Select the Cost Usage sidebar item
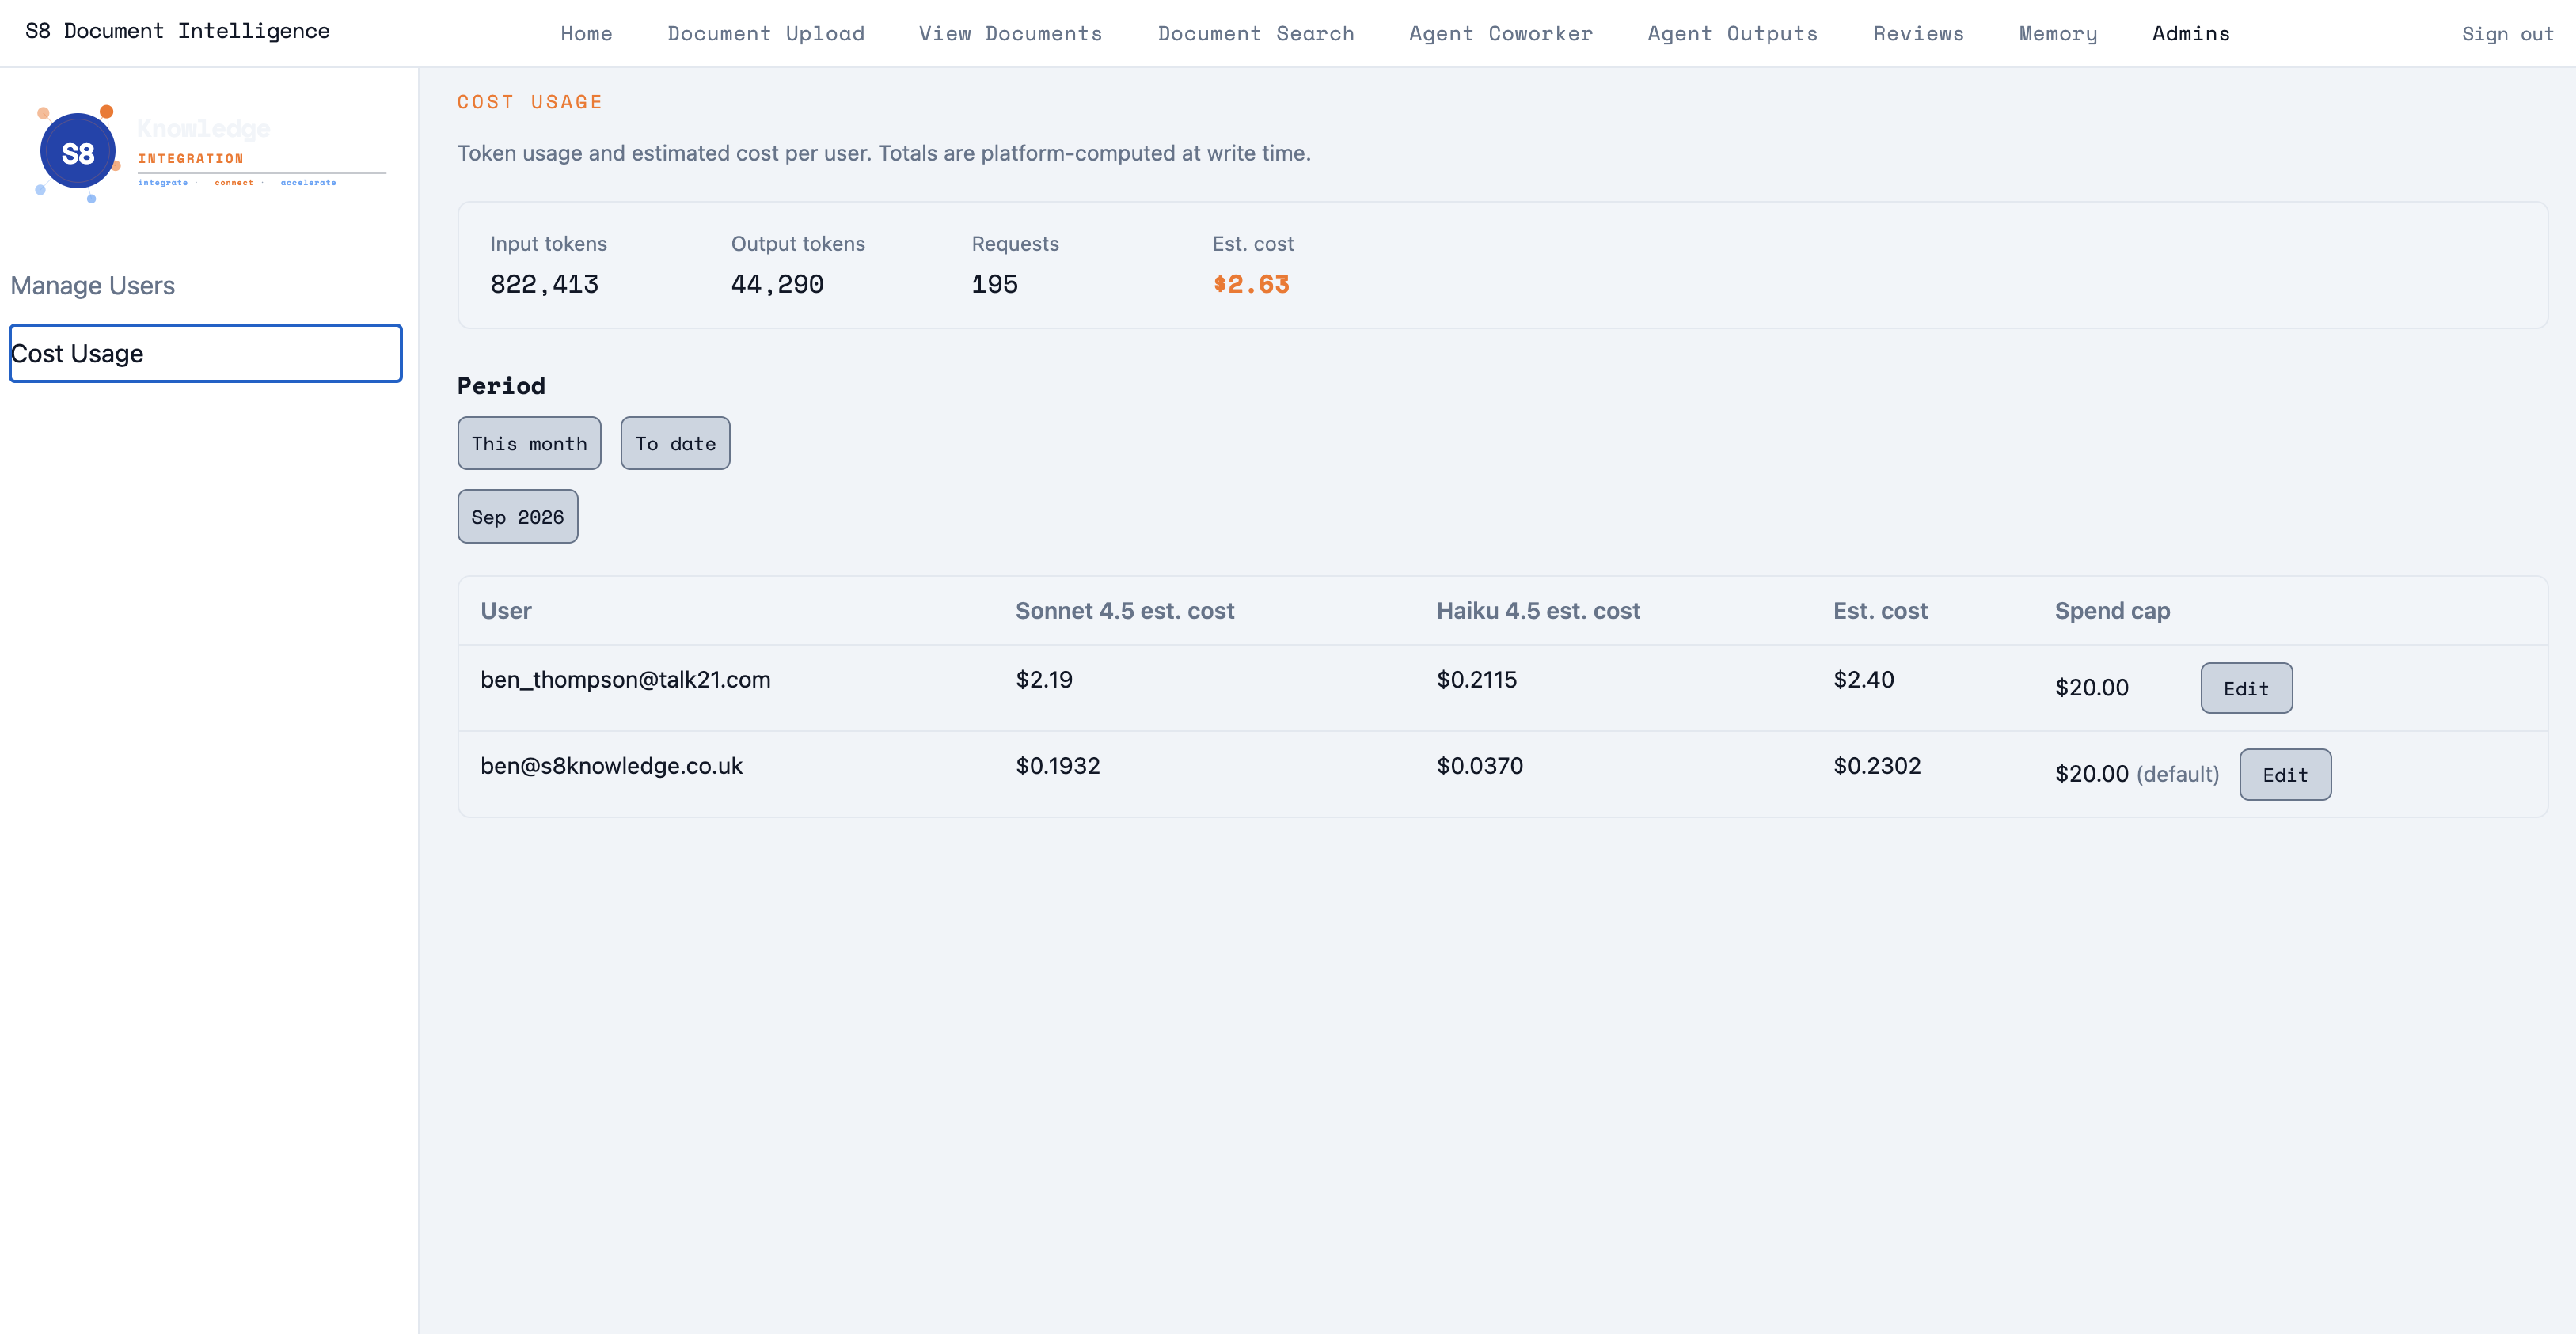Viewport: 2576px width, 1334px height. click(x=206, y=354)
